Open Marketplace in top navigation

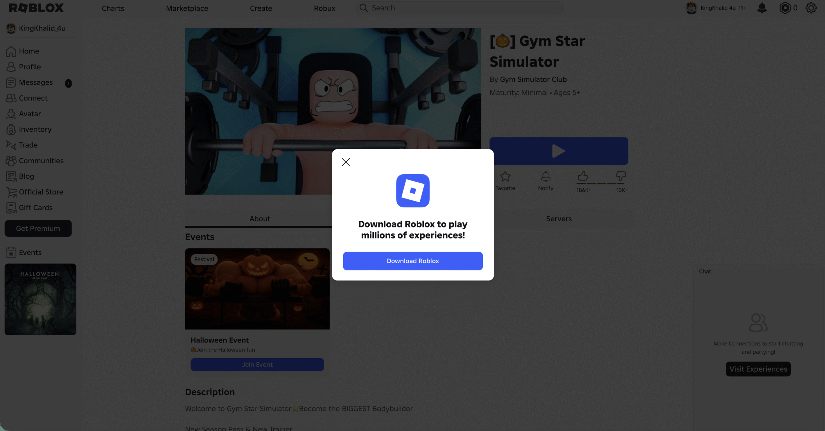[187, 8]
